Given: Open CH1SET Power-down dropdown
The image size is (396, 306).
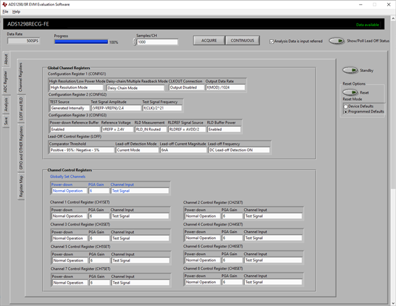Looking at the screenshot, I should click(70, 216).
